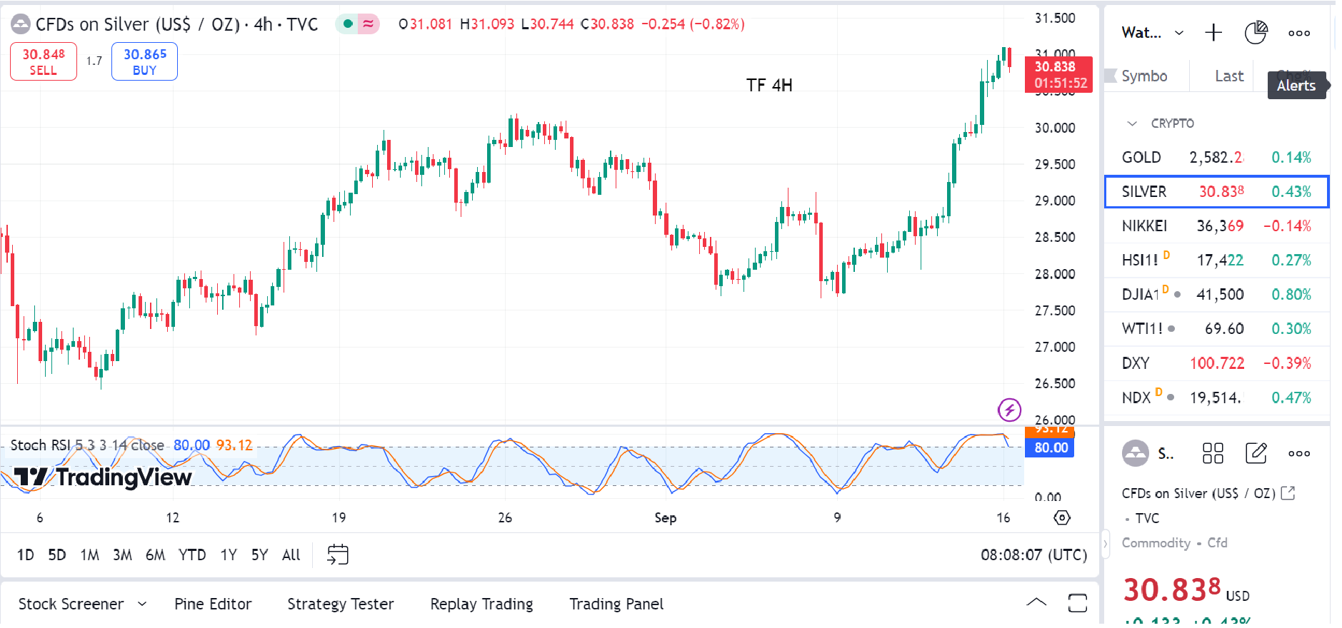1342x628 pixels.
Task: Select the SILVER row in watchlist
Action: click(1216, 191)
